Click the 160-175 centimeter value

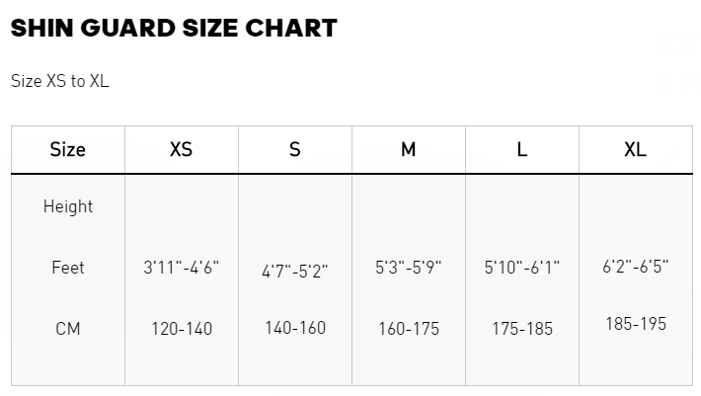(x=409, y=329)
